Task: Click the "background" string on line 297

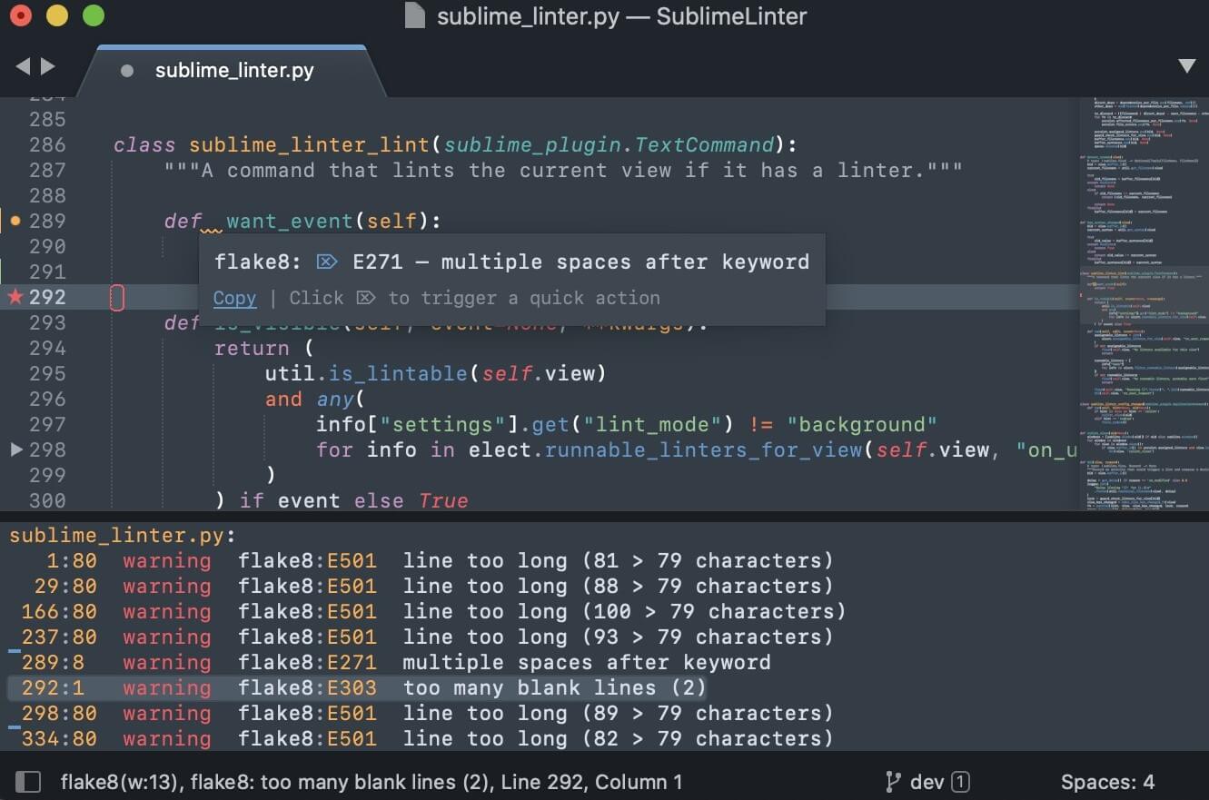Action: coord(862,424)
